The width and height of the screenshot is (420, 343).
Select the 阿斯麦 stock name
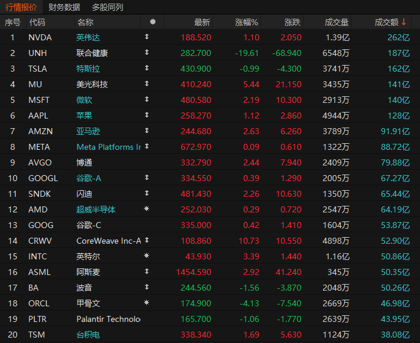click(88, 272)
